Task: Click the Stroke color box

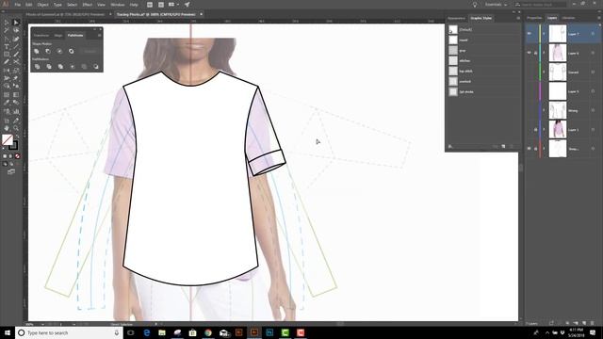Action: pyautogui.click(x=13, y=145)
